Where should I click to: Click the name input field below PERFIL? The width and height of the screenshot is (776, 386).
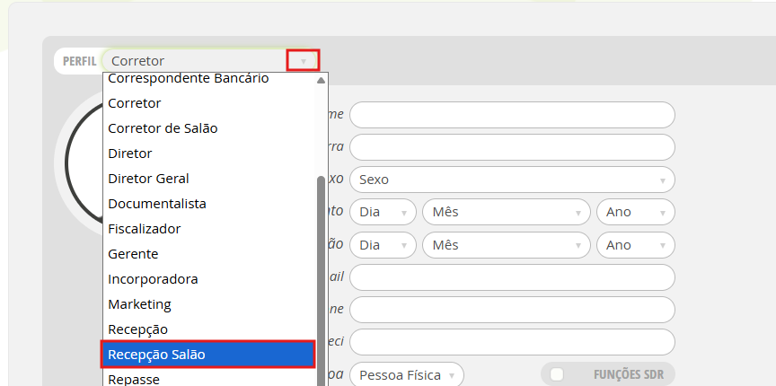click(x=512, y=115)
